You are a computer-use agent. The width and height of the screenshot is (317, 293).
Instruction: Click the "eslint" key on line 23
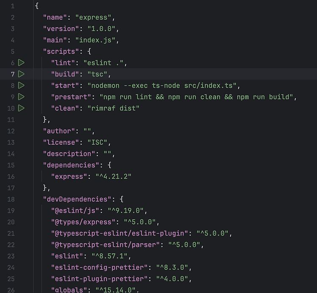pos(67,256)
